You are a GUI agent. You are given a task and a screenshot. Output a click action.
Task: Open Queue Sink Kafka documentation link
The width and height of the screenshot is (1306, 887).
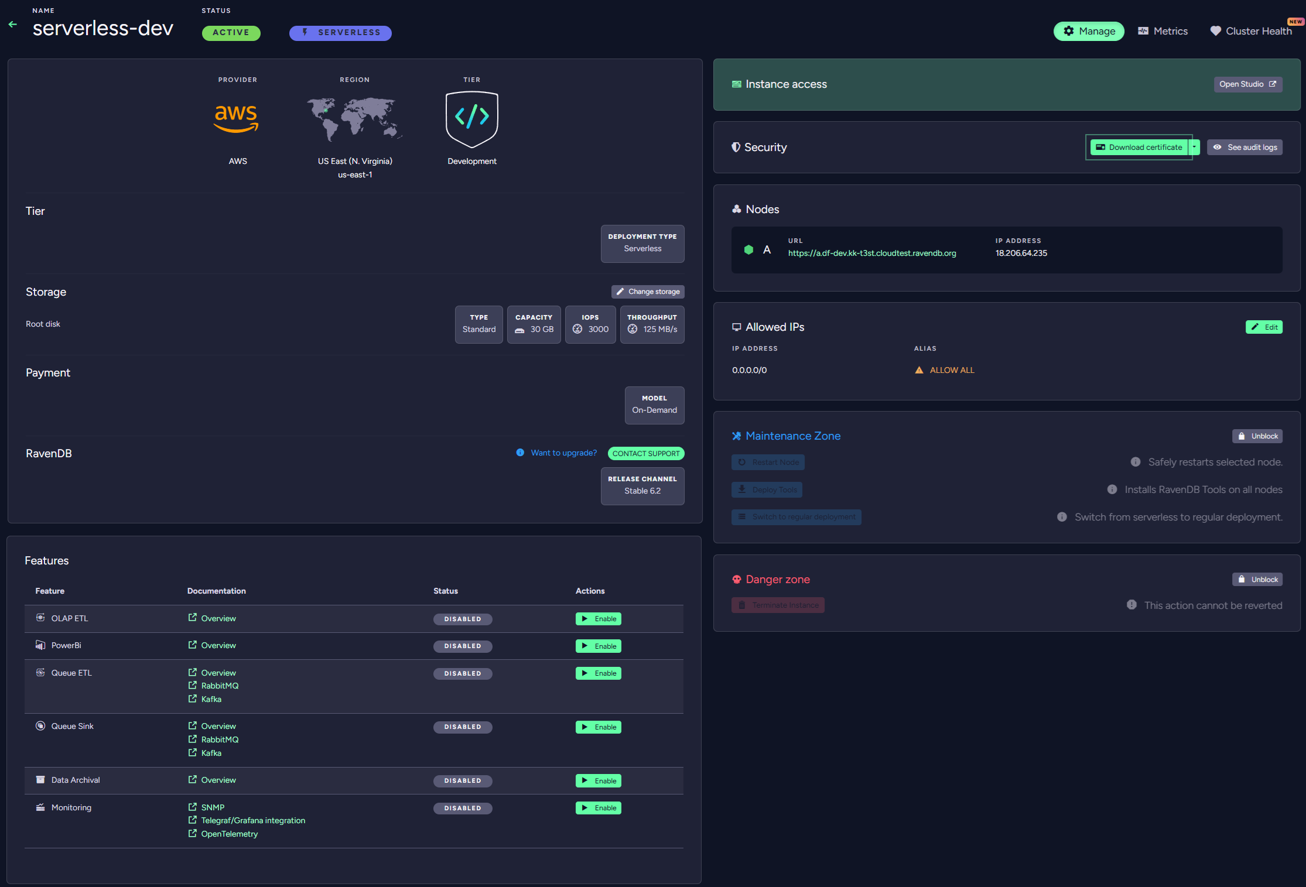pyautogui.click(x=205, y=753)
